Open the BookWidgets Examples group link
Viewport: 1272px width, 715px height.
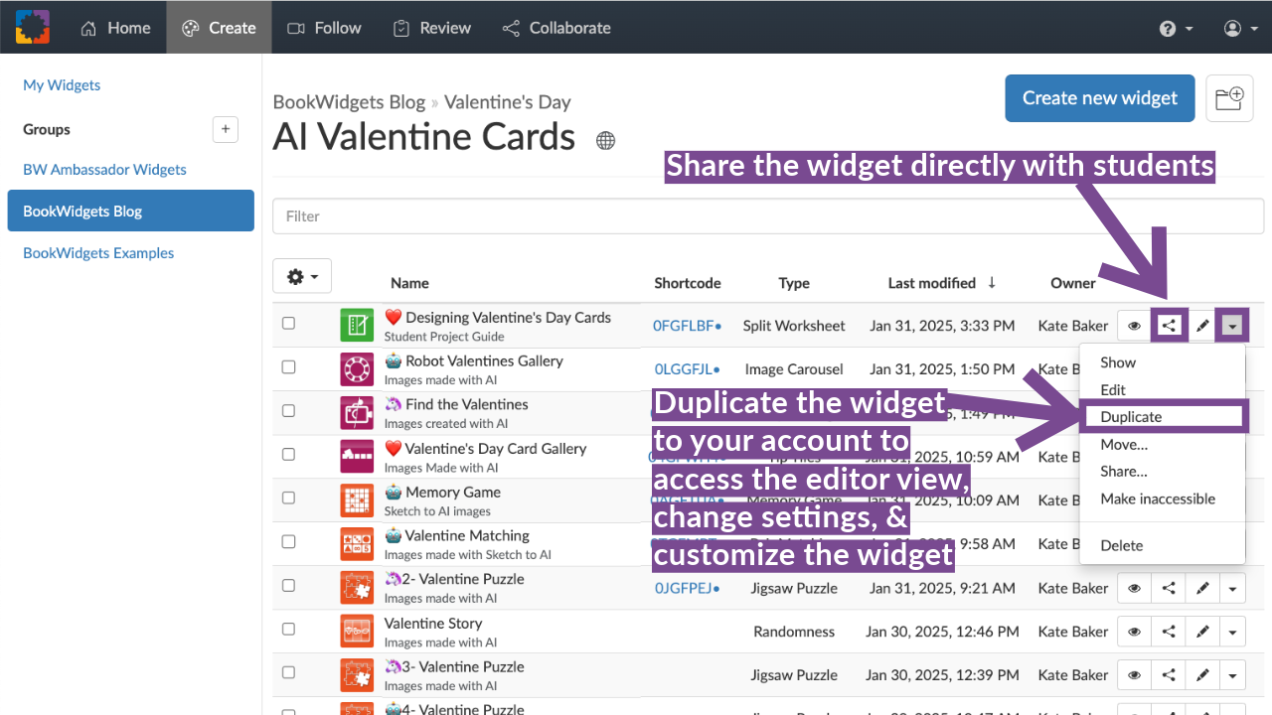98,253
